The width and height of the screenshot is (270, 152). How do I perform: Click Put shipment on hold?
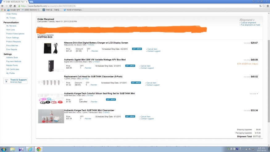pos(250,25)
